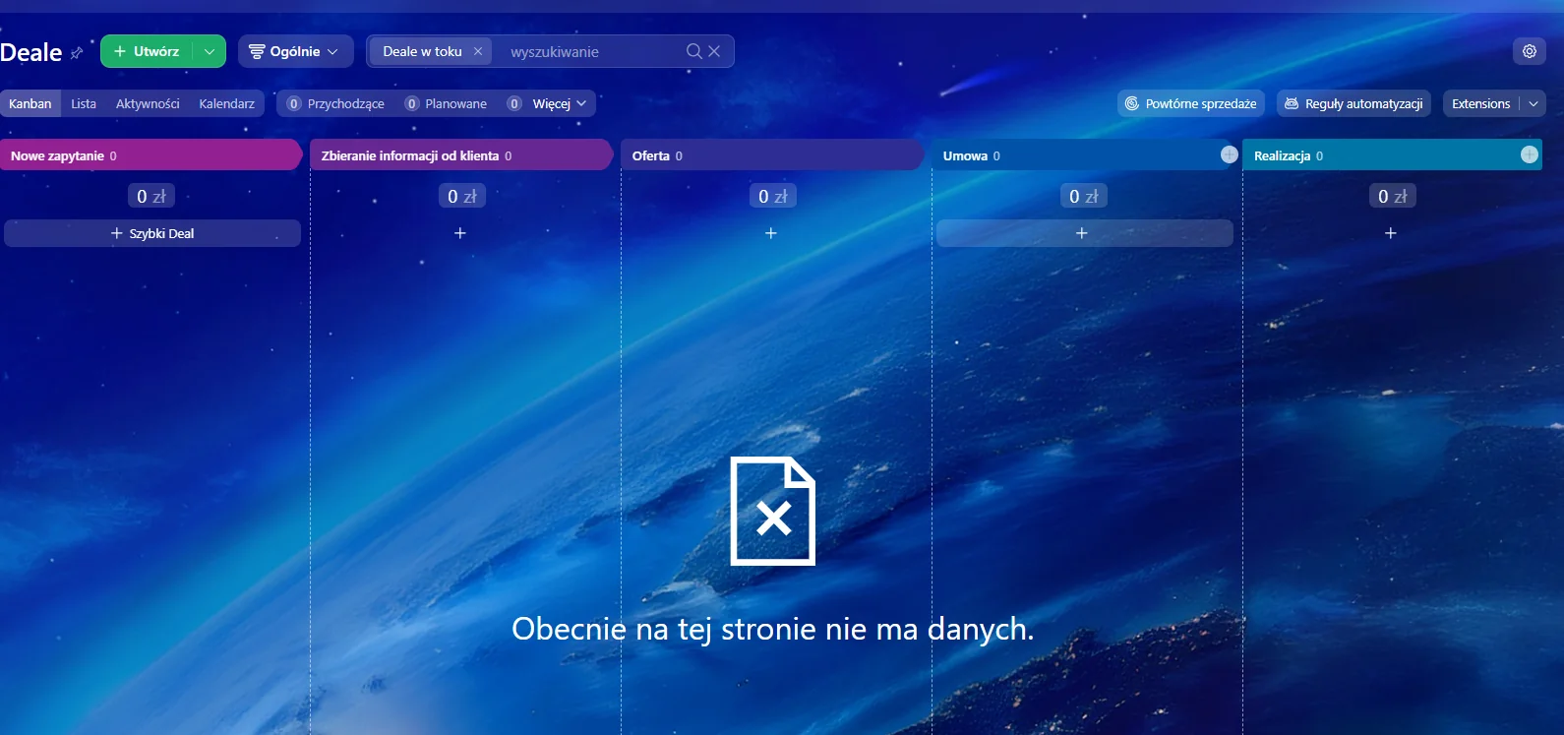Open Powtórne sprzedaże
Viewport: 1564px width, 735px height.
coord(1191,103)
